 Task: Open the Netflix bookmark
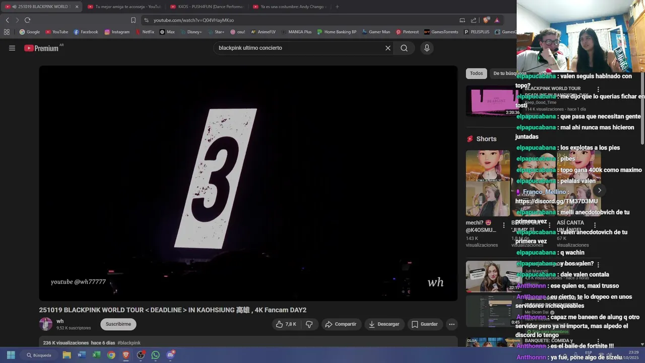[x=144, y=32]
